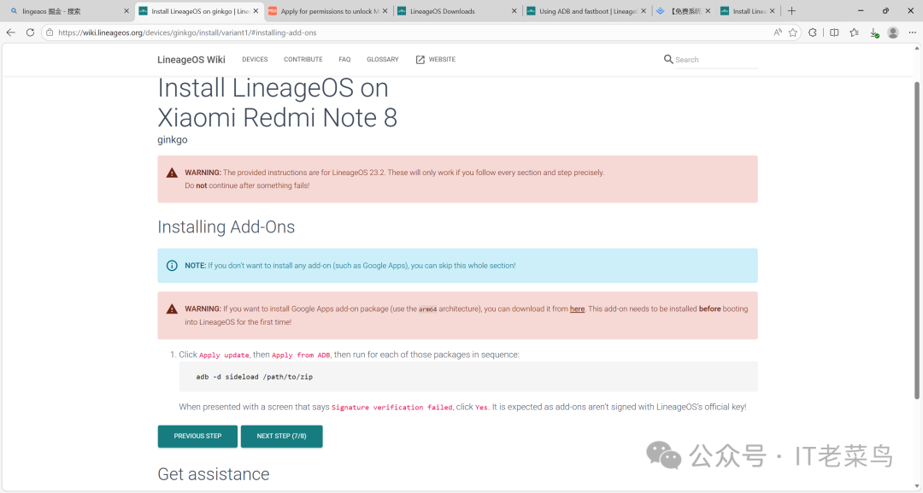Click the NEXT STEP (7/8) button
The image size is (923, 493).
pyautogui.click(x=281, y=436)
